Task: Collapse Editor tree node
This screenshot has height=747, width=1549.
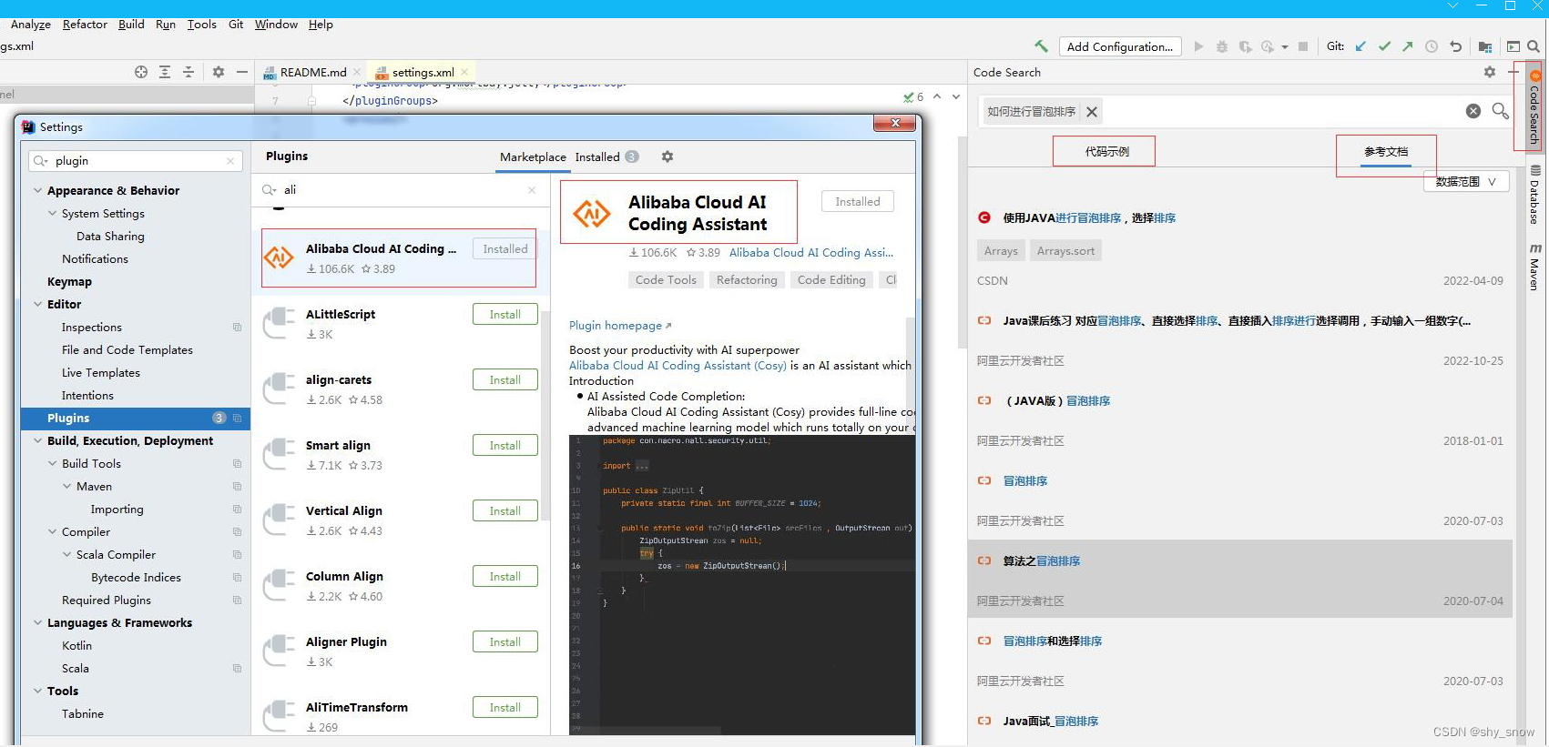Action: (38, 304)
